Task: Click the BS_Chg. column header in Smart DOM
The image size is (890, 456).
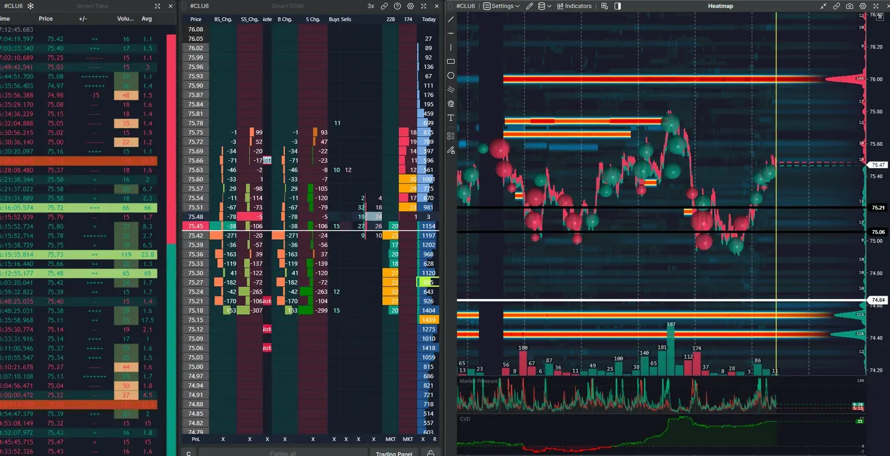Action: pyautogui.click(x=223, y=19)
